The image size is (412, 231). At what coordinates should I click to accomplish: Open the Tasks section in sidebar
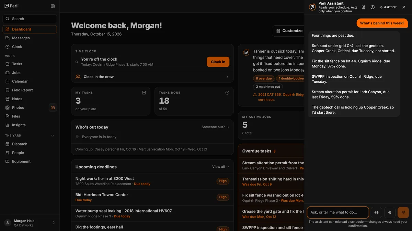(x=30, y=64)
